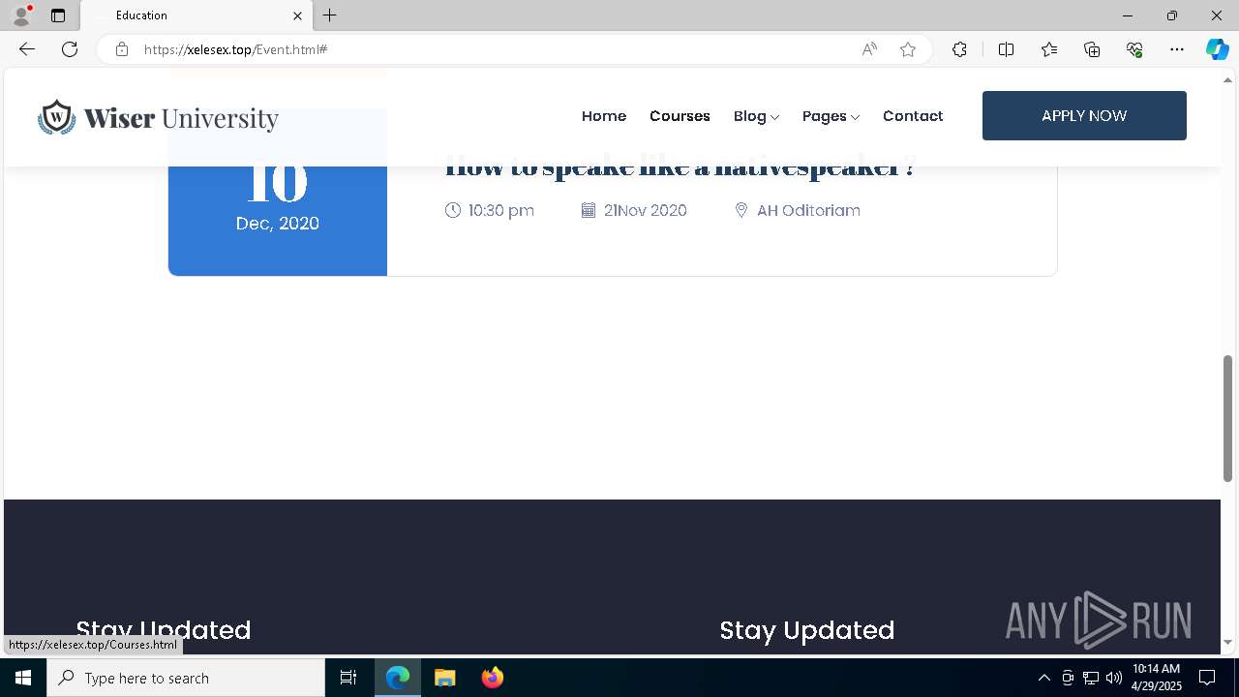Click the address bar URL field

pos(494,49)
